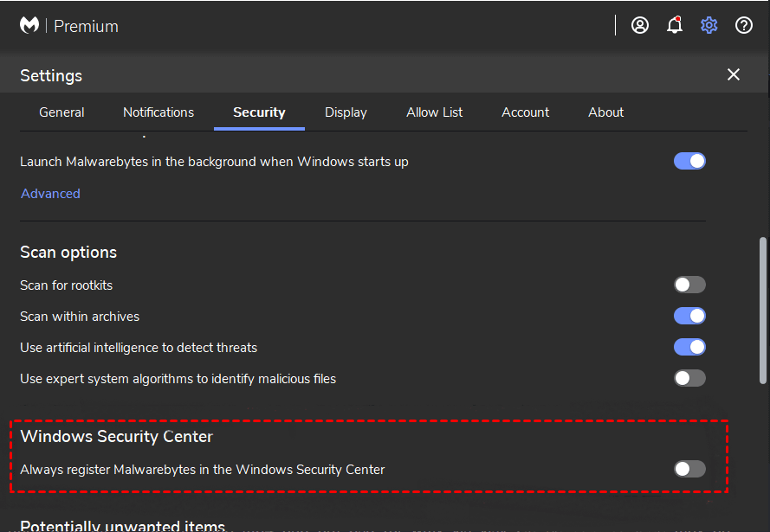770x532 pixels.
Task: Enable Scan for rootkits toggle
Action: [689, 285]
